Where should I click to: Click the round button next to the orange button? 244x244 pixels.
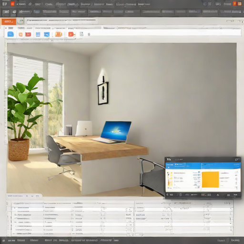(x=20, y=21)
